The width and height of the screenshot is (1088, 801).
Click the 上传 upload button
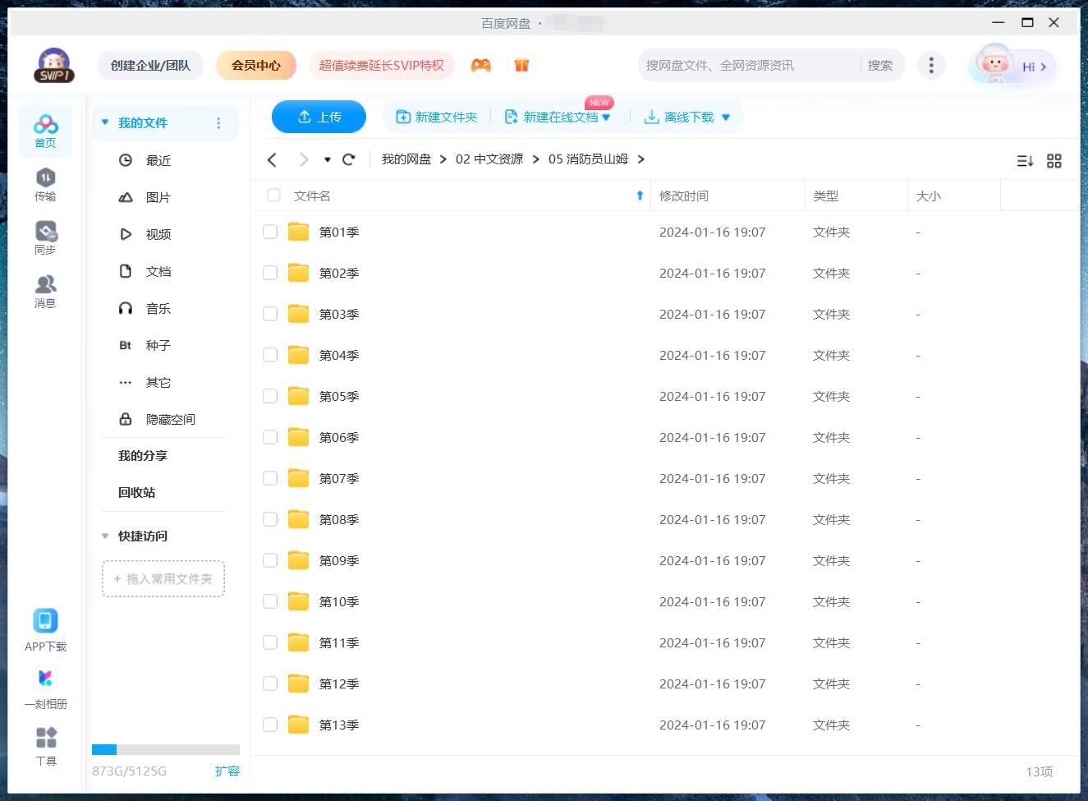click(x=319, y=117)
